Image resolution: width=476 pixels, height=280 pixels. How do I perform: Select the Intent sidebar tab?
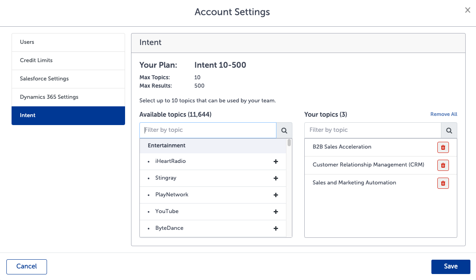(68, 116)
